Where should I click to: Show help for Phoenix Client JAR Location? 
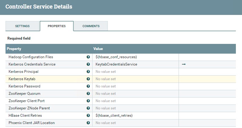(x=88, y=123)
